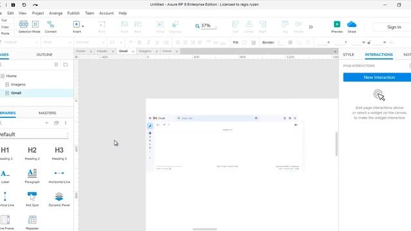The image size is (411, 231).
Task: Click the Save icon in the title bar
Action: coord(13,4)
